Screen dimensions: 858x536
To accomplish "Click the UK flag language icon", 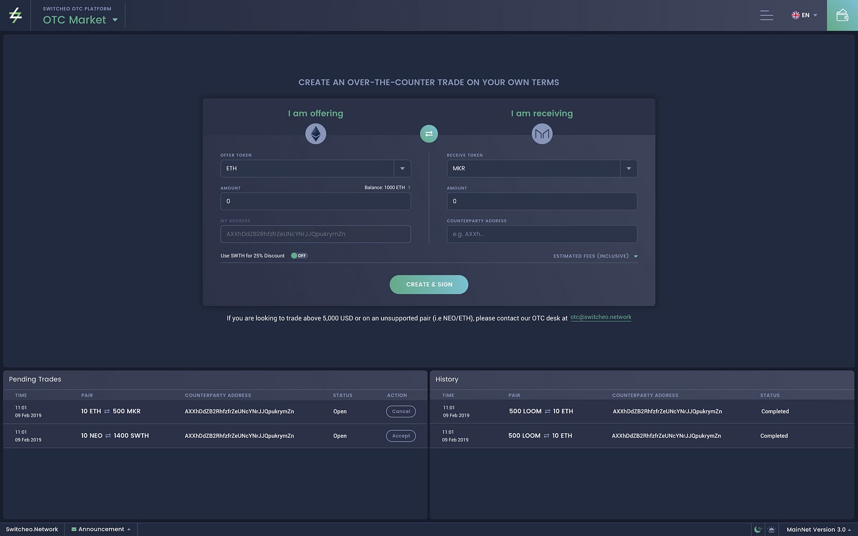I will pos(795,16).
